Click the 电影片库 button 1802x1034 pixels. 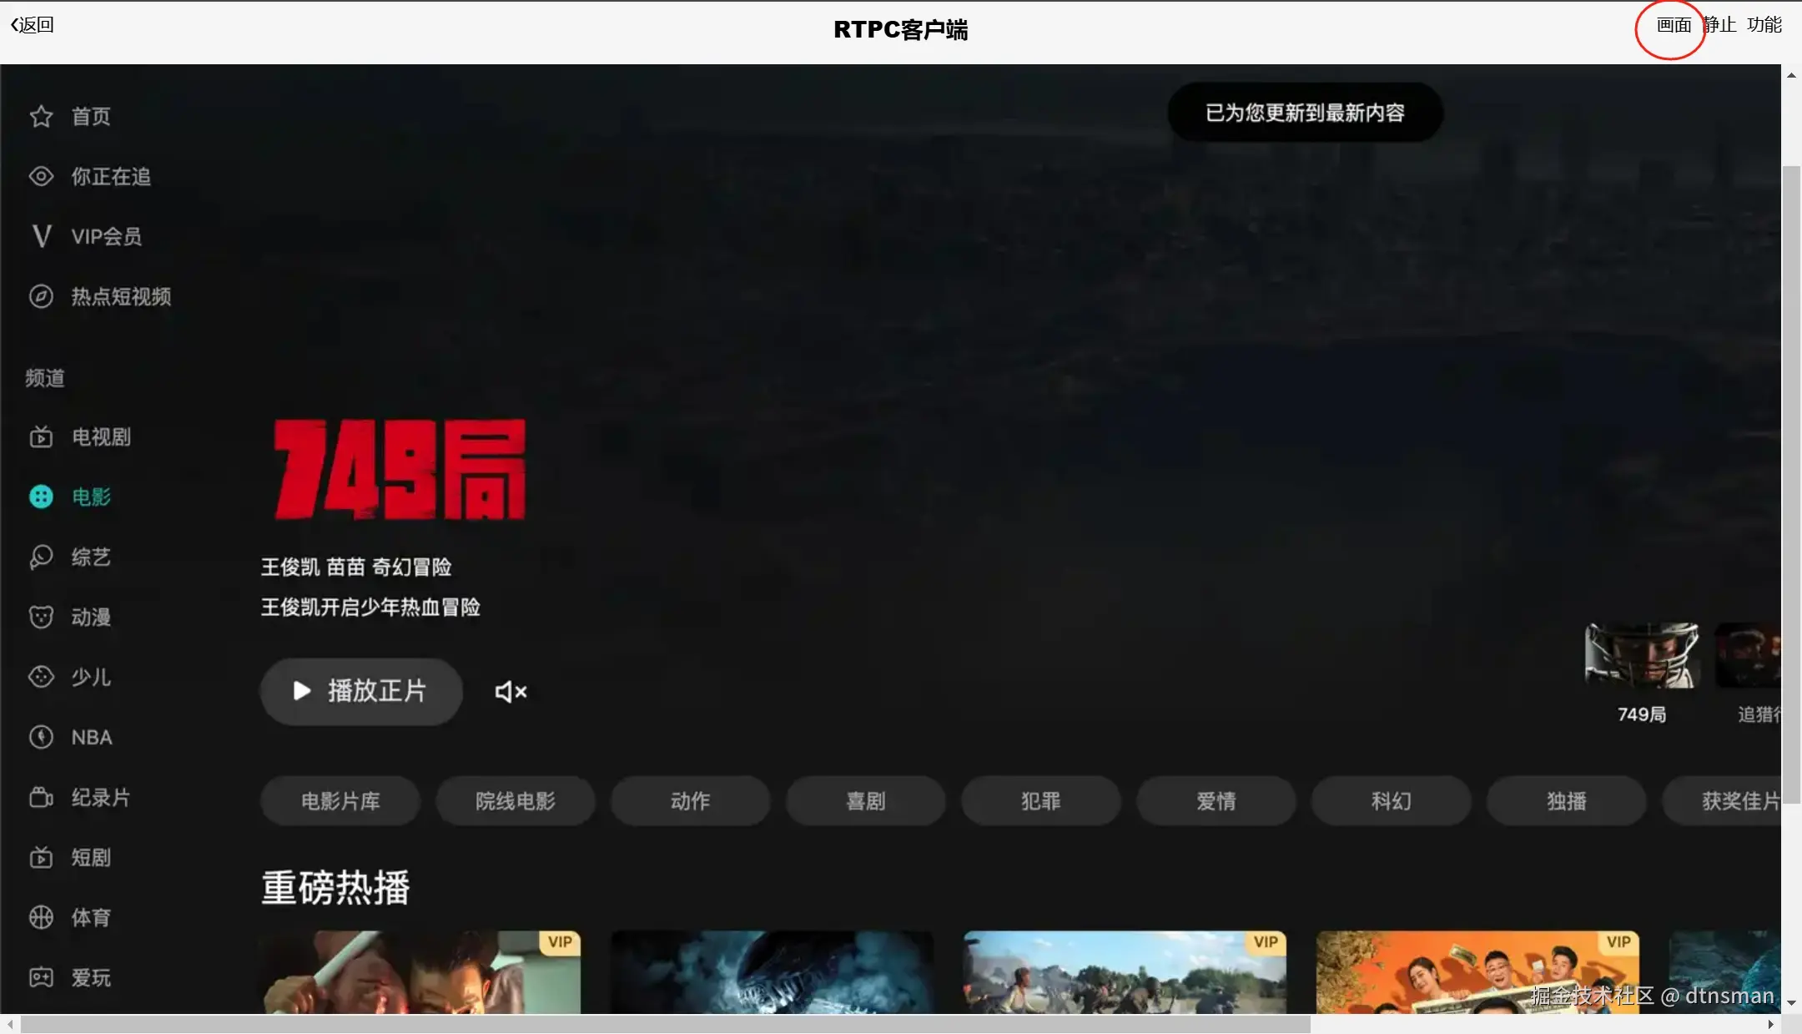pyautogui.click(x=340, y=801)
